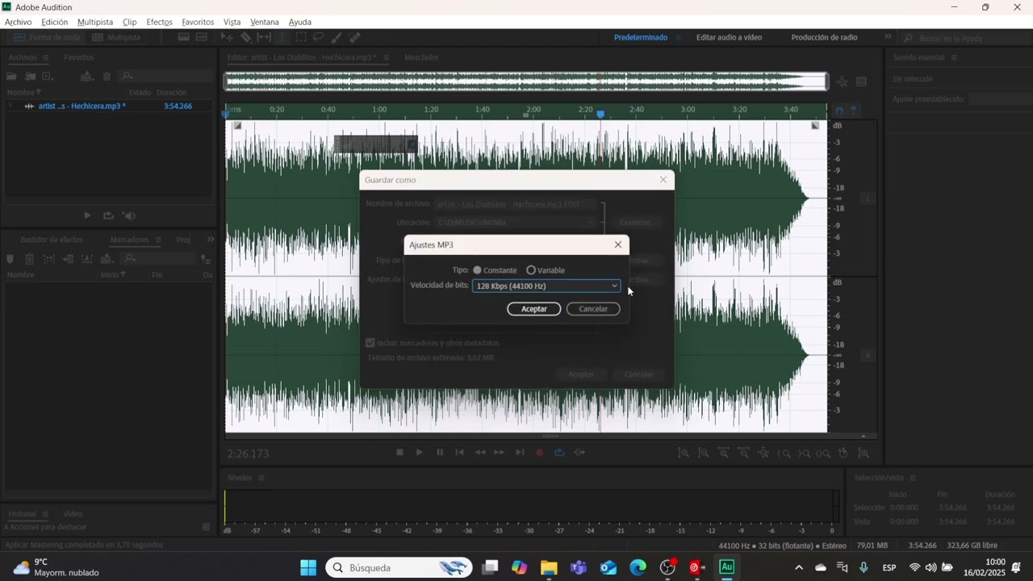Switch to the Bastidor de efectos tab
Image resolution: width=1033 pixels, height=581 pixels.
(x=52, y=240)
